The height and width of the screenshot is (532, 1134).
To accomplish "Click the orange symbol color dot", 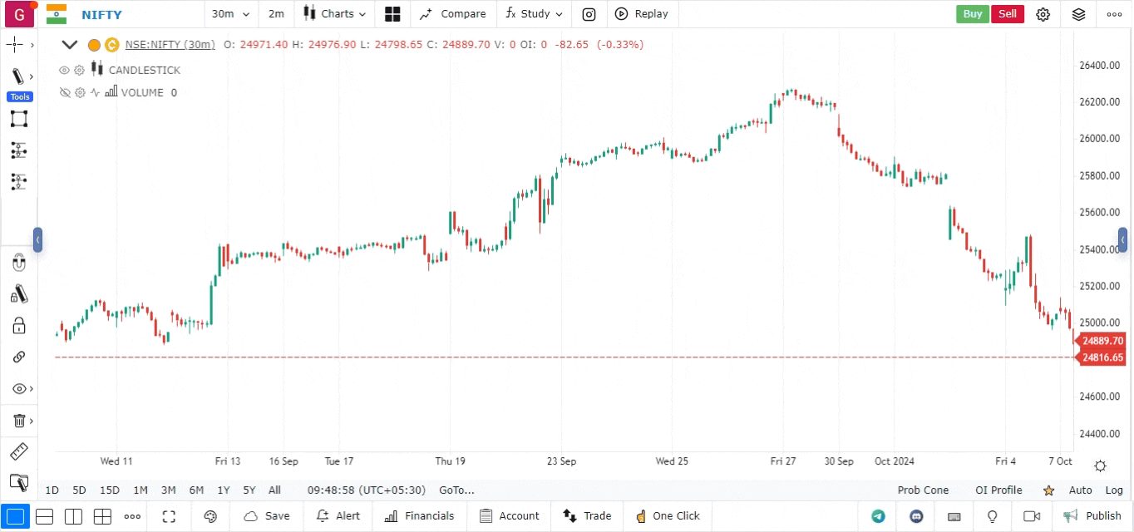I will click(94, 45).
